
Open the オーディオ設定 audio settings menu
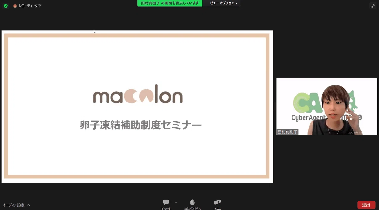(16, 205)
